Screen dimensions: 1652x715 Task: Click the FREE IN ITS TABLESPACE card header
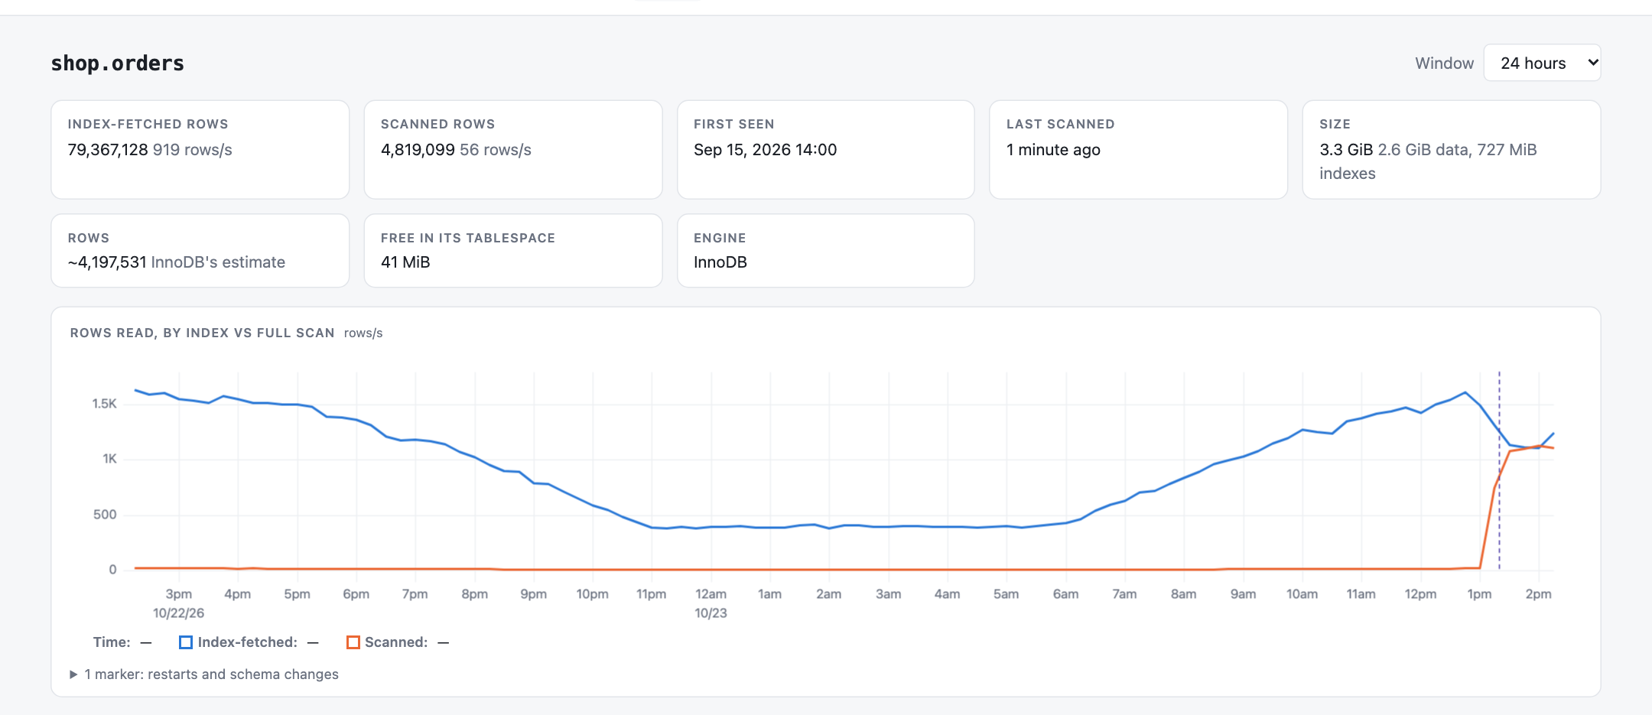click(x=468, y=238)
